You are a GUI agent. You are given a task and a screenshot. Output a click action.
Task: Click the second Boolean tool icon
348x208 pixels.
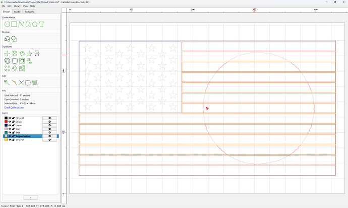tap(14, 39)
